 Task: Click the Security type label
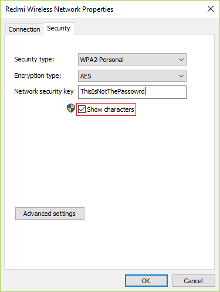(34, 59)
